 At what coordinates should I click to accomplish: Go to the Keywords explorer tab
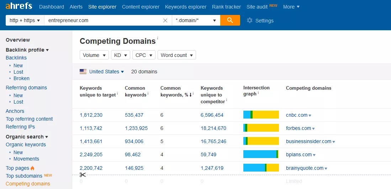pyautogui.click(x=185, y=7)
